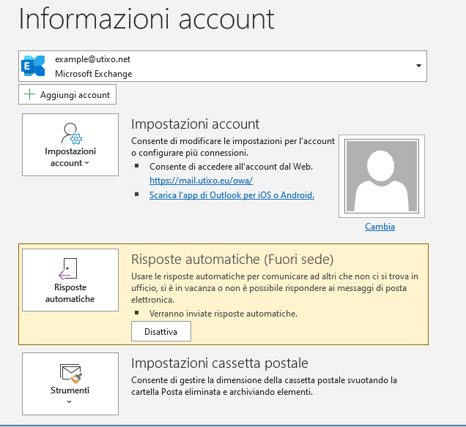Image resolution: width=466 pixels, height=427 pixels.
Task: Open the Impostazioni account chevron menu
Action: pyautogui.click(x=87, y=164)
